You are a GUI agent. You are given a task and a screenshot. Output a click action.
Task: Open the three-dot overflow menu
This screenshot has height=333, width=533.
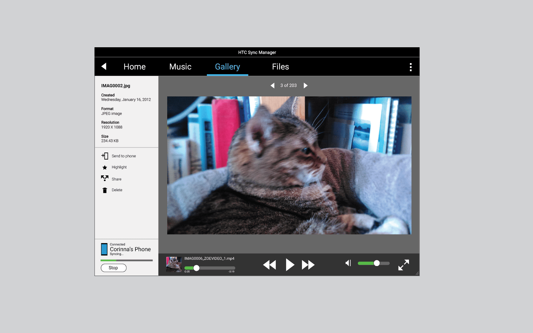(411, 67)
